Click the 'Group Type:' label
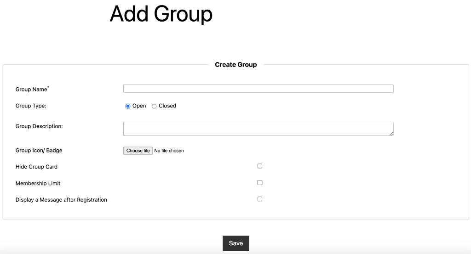Viewport: 471px width, 254px height. pyautogui.click(x=31, y=106)
